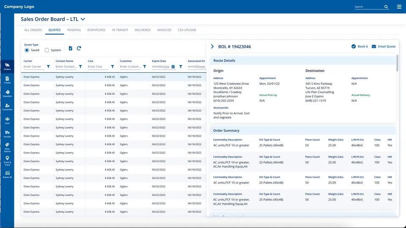Click the top Search input field

[x=369, y=7]
